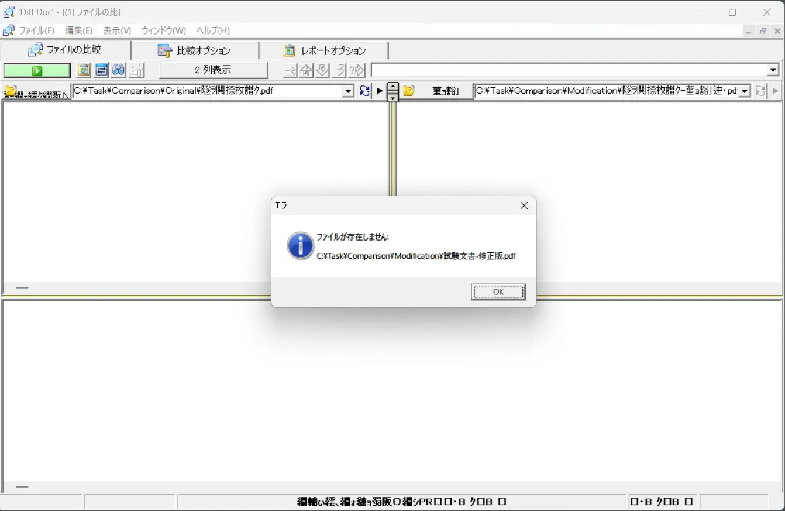Viewport: 785px width, 511px height.
Task: Switch to the レポートオプション tab
Action: [324, 51]
